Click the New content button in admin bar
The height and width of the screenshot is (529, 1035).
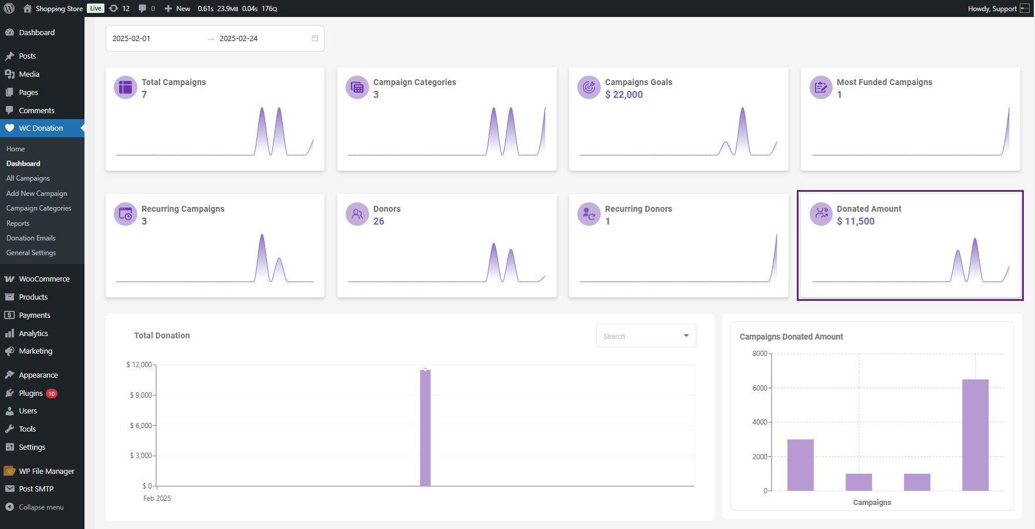point(177,8)
